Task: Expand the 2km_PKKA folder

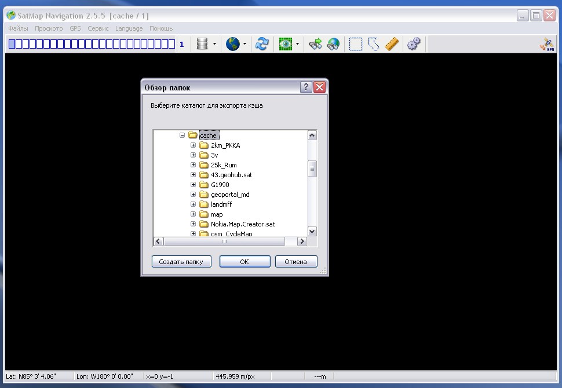Action: [x=193, y=145]
